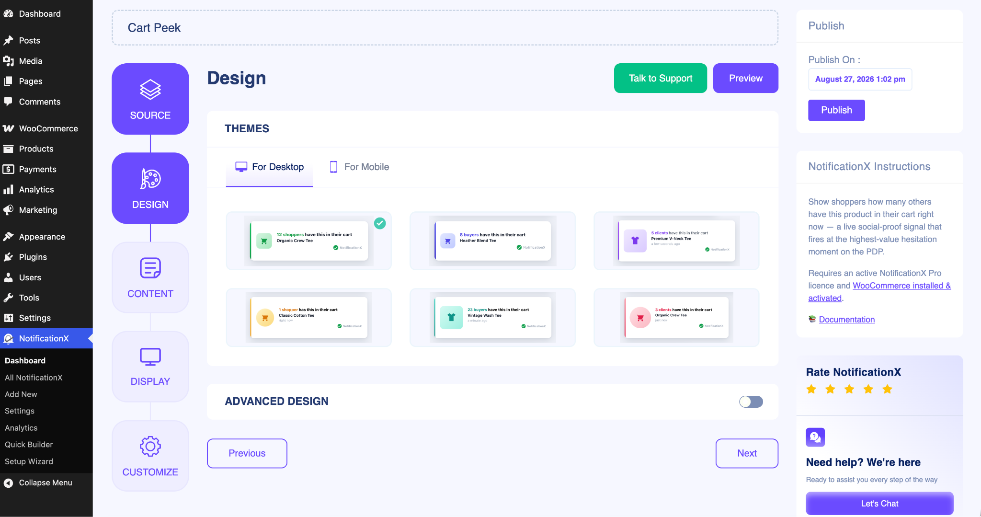Click the chat support icon above Need help
This screenshot has height=517, width=981.
coord(815,437)
